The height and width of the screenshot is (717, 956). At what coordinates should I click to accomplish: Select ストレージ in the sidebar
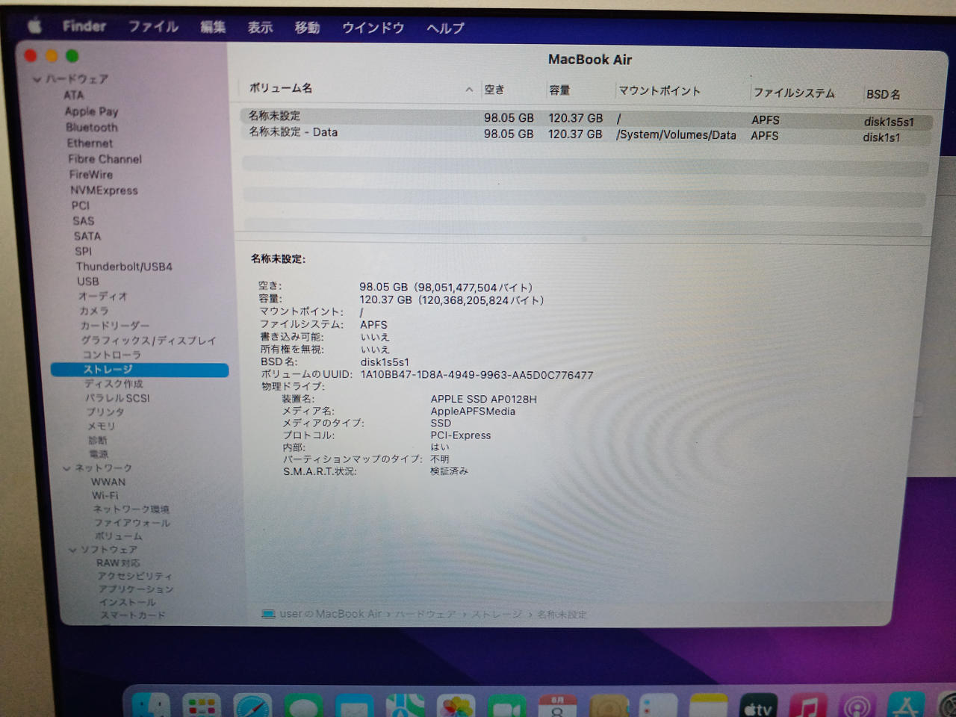140,370
